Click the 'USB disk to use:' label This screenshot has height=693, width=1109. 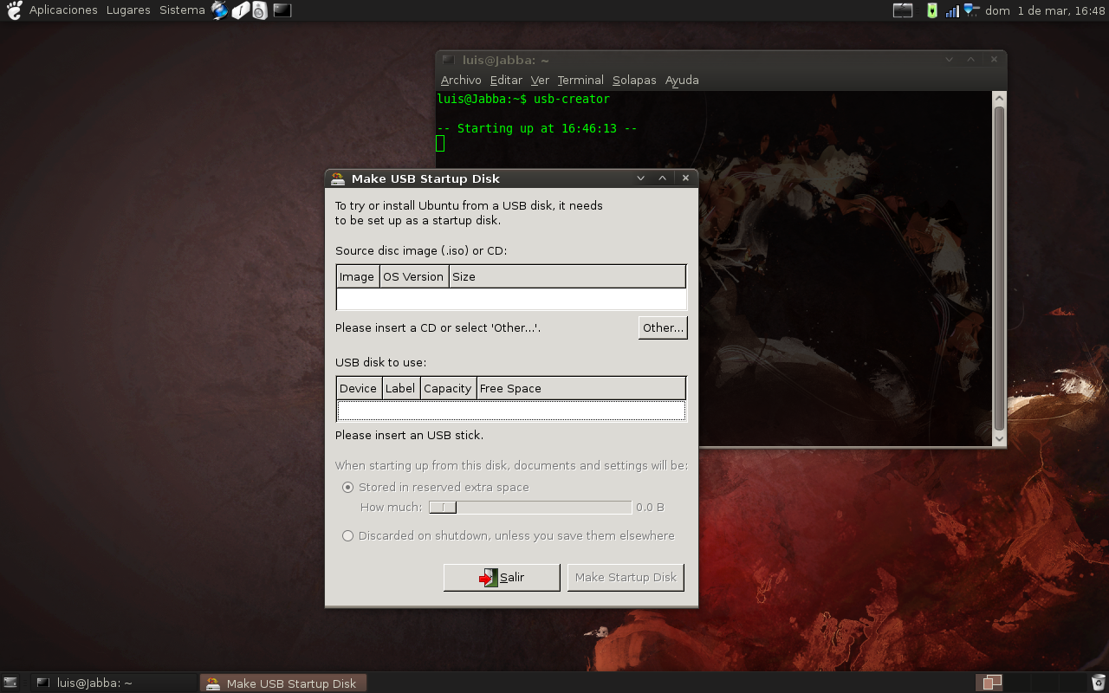(x=380, y=362)
